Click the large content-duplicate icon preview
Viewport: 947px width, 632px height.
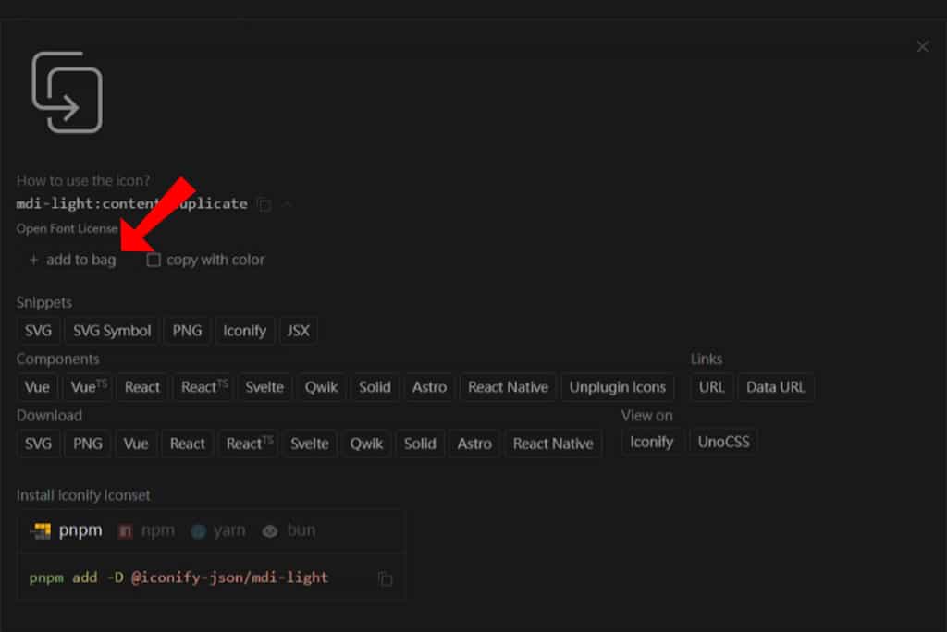pyautogui.click(x=67, y=92)
